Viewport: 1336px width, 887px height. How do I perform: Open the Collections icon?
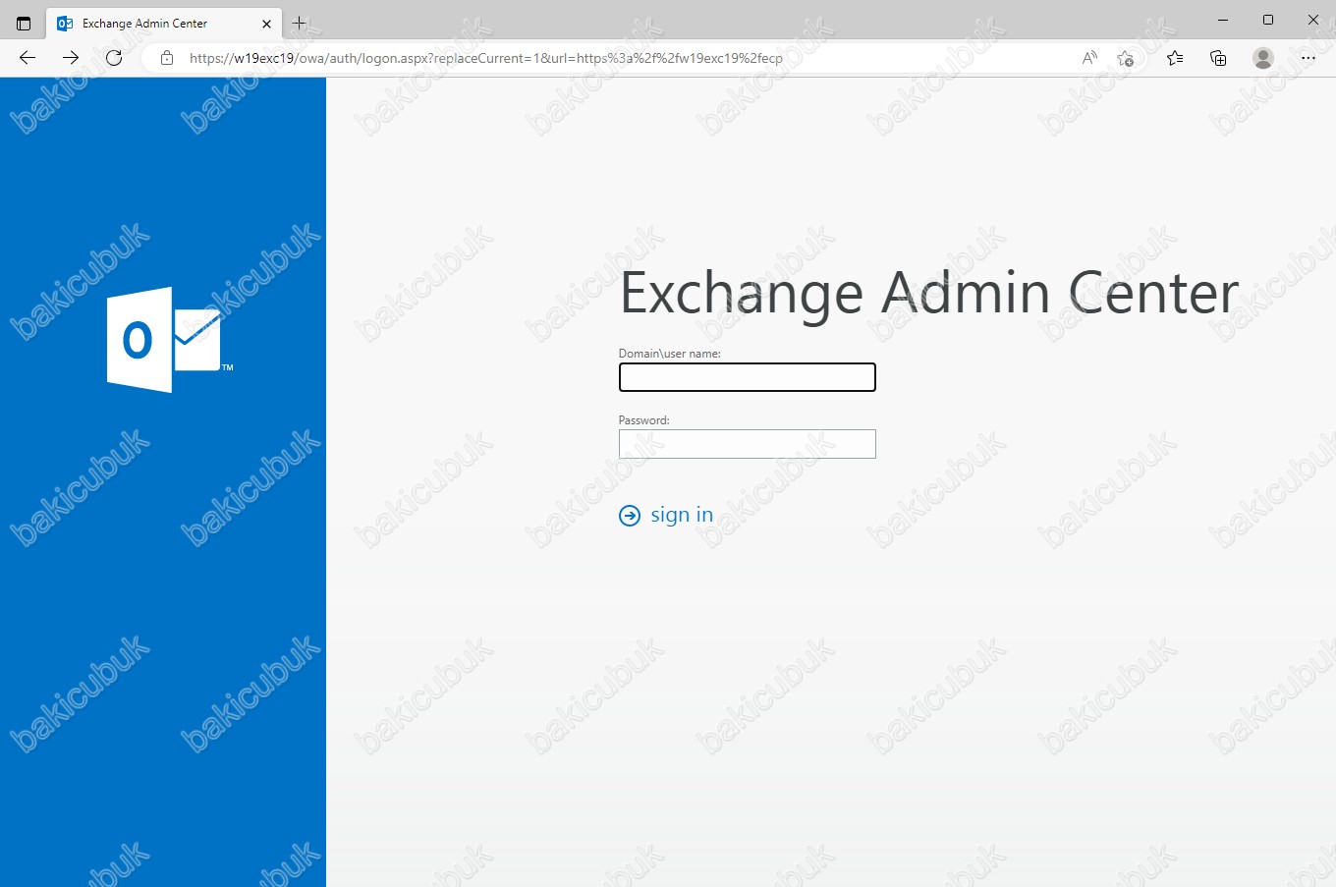[x=1218, y=58]
